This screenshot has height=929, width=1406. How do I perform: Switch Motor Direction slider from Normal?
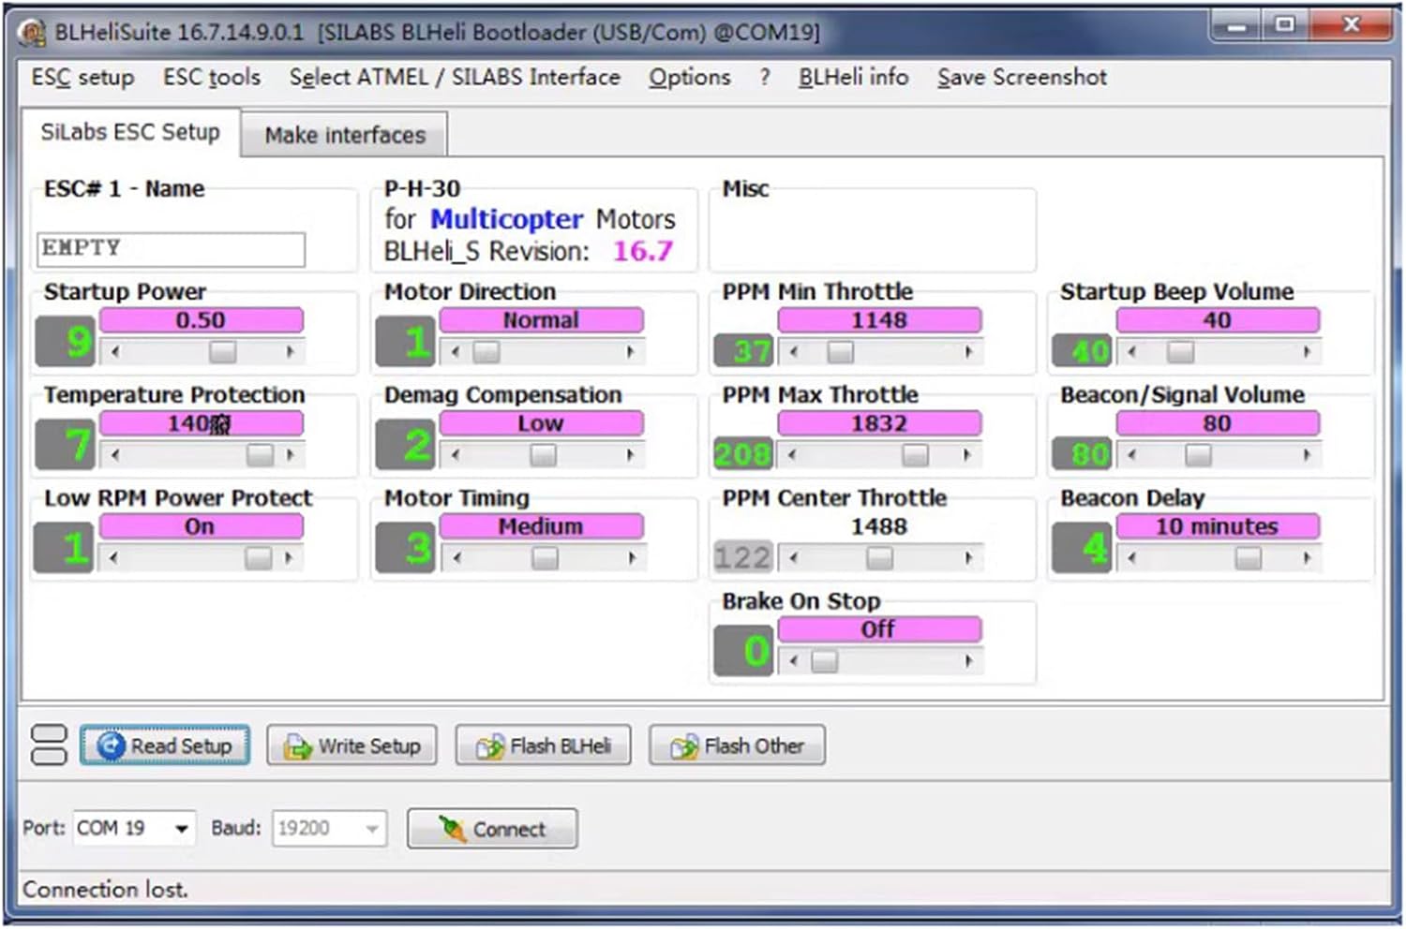click(486, 352)
